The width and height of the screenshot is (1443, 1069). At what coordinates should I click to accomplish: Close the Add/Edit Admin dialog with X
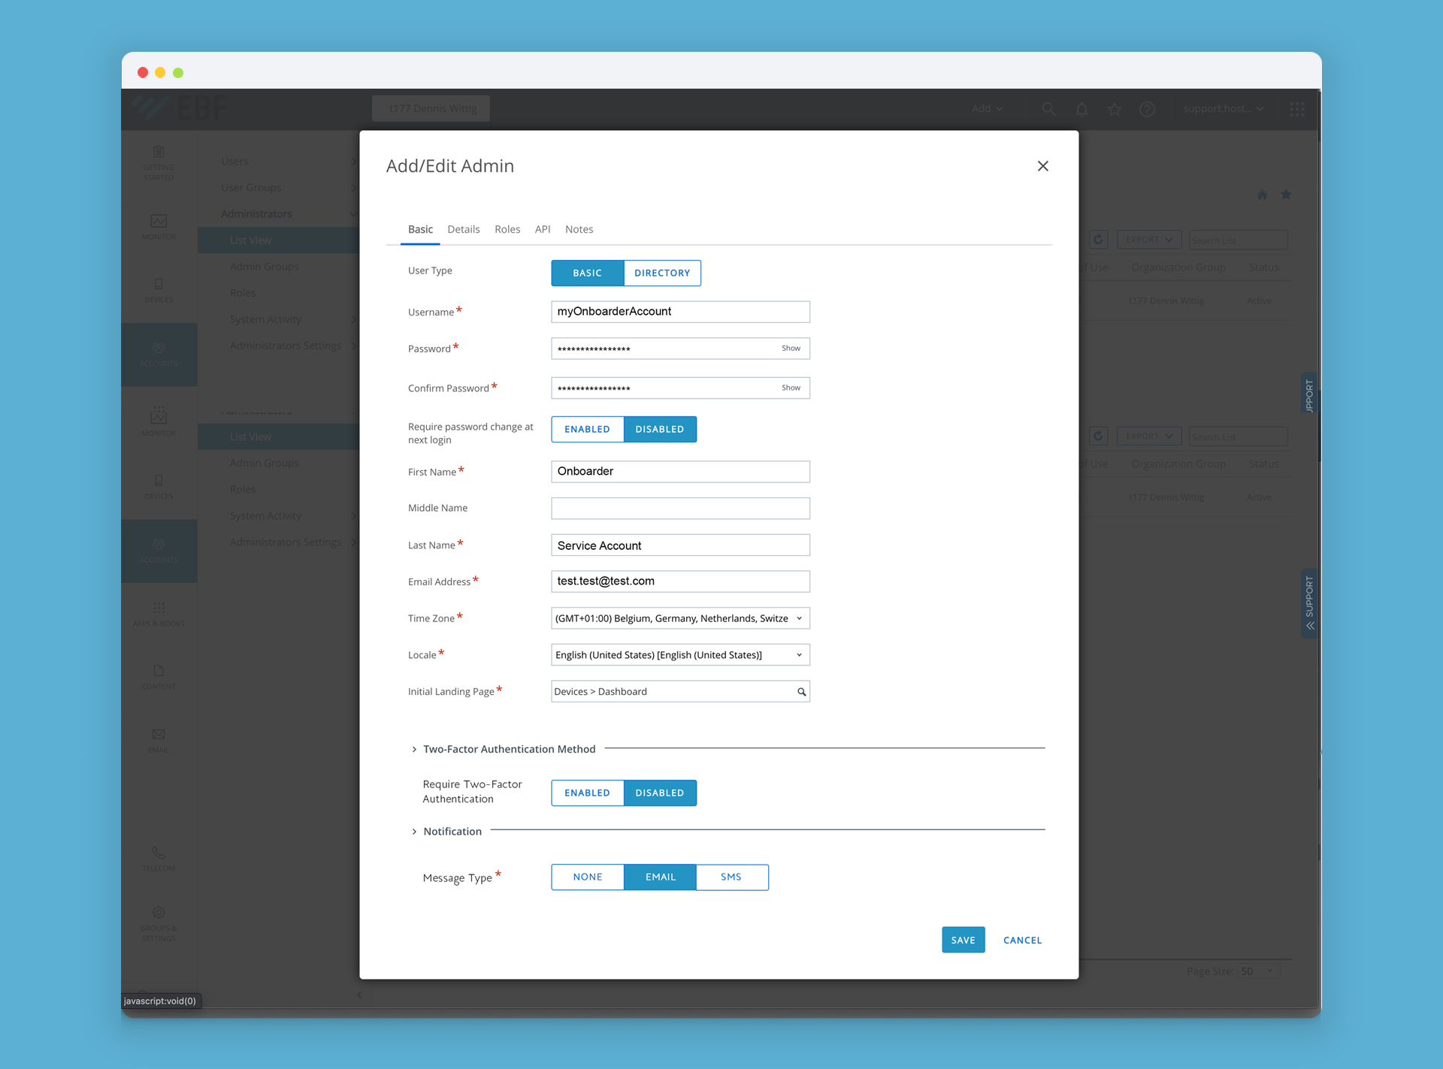[x=1043, y=166]
